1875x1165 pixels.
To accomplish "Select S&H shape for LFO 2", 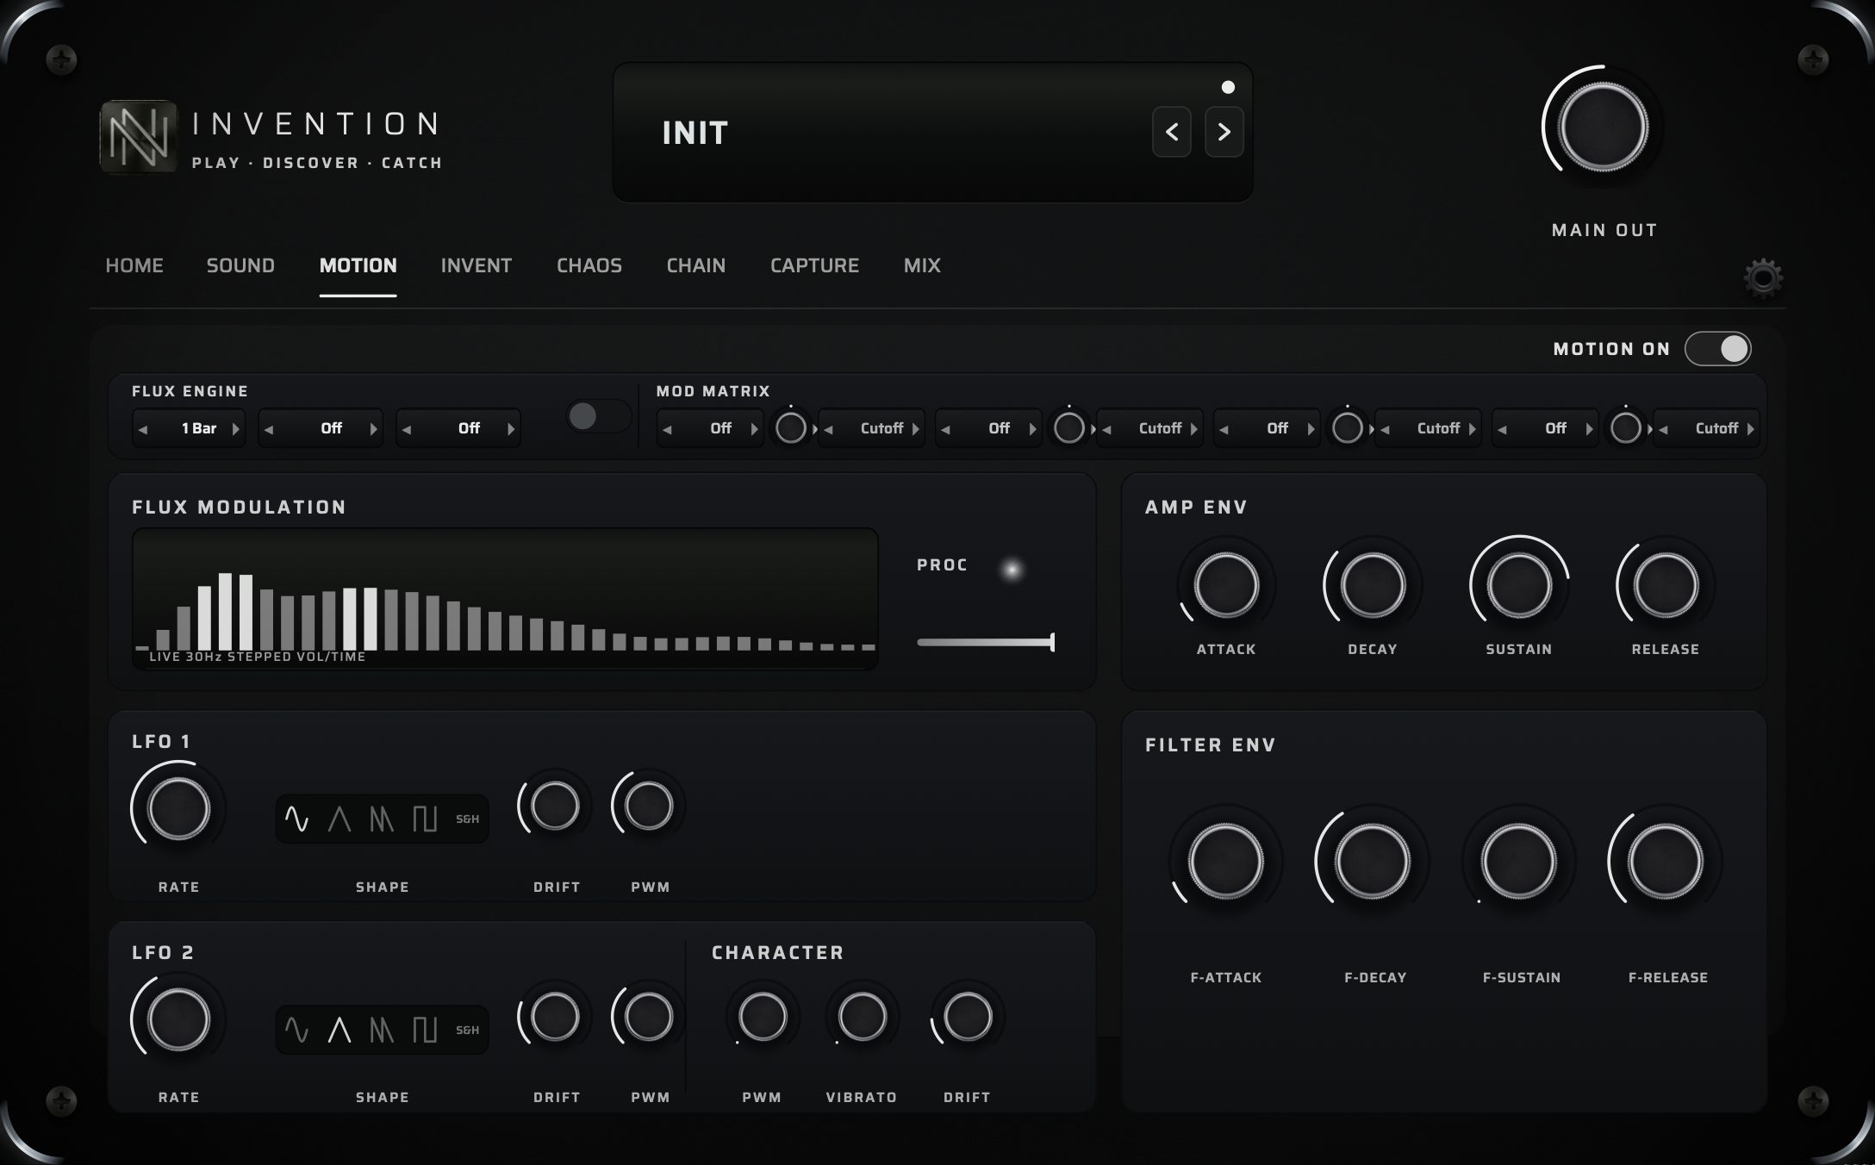I will [x=467, y=1030].
